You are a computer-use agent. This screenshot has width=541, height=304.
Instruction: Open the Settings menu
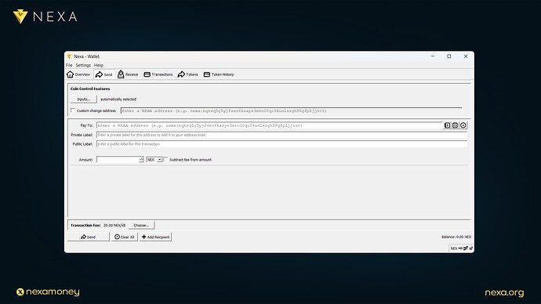point(83,65)
